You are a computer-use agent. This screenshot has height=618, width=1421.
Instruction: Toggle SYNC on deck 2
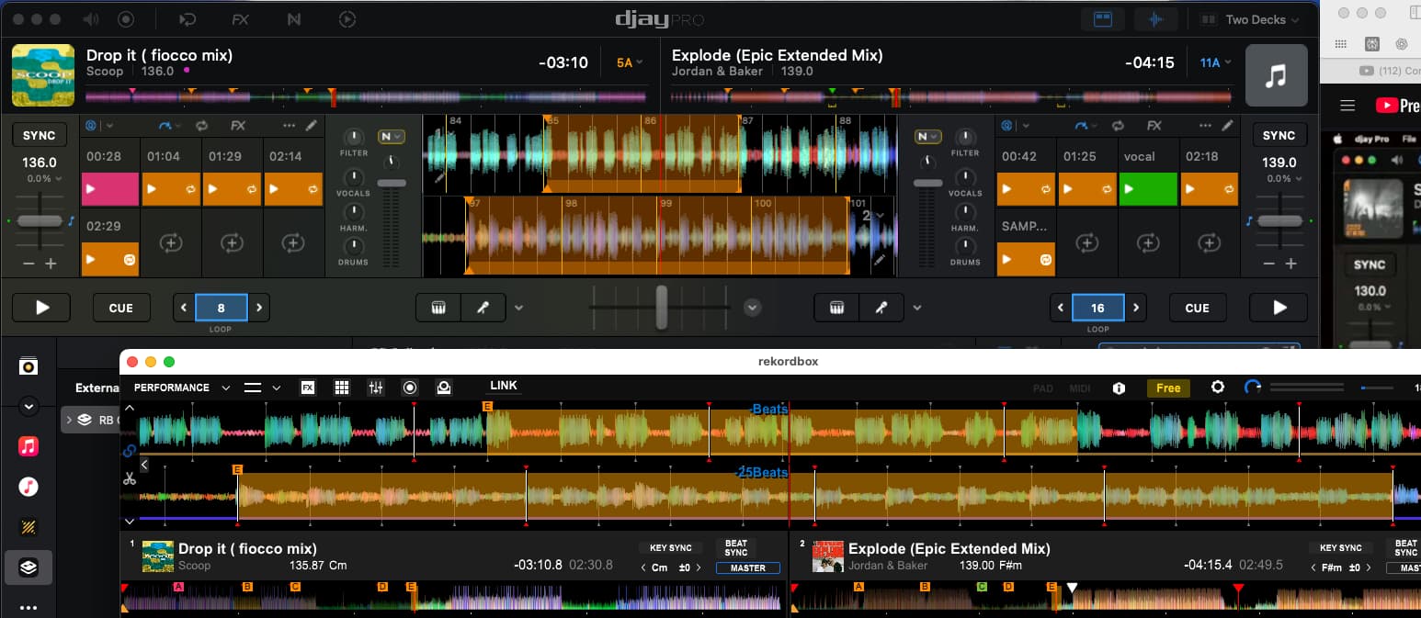[x=1279, y=135]
